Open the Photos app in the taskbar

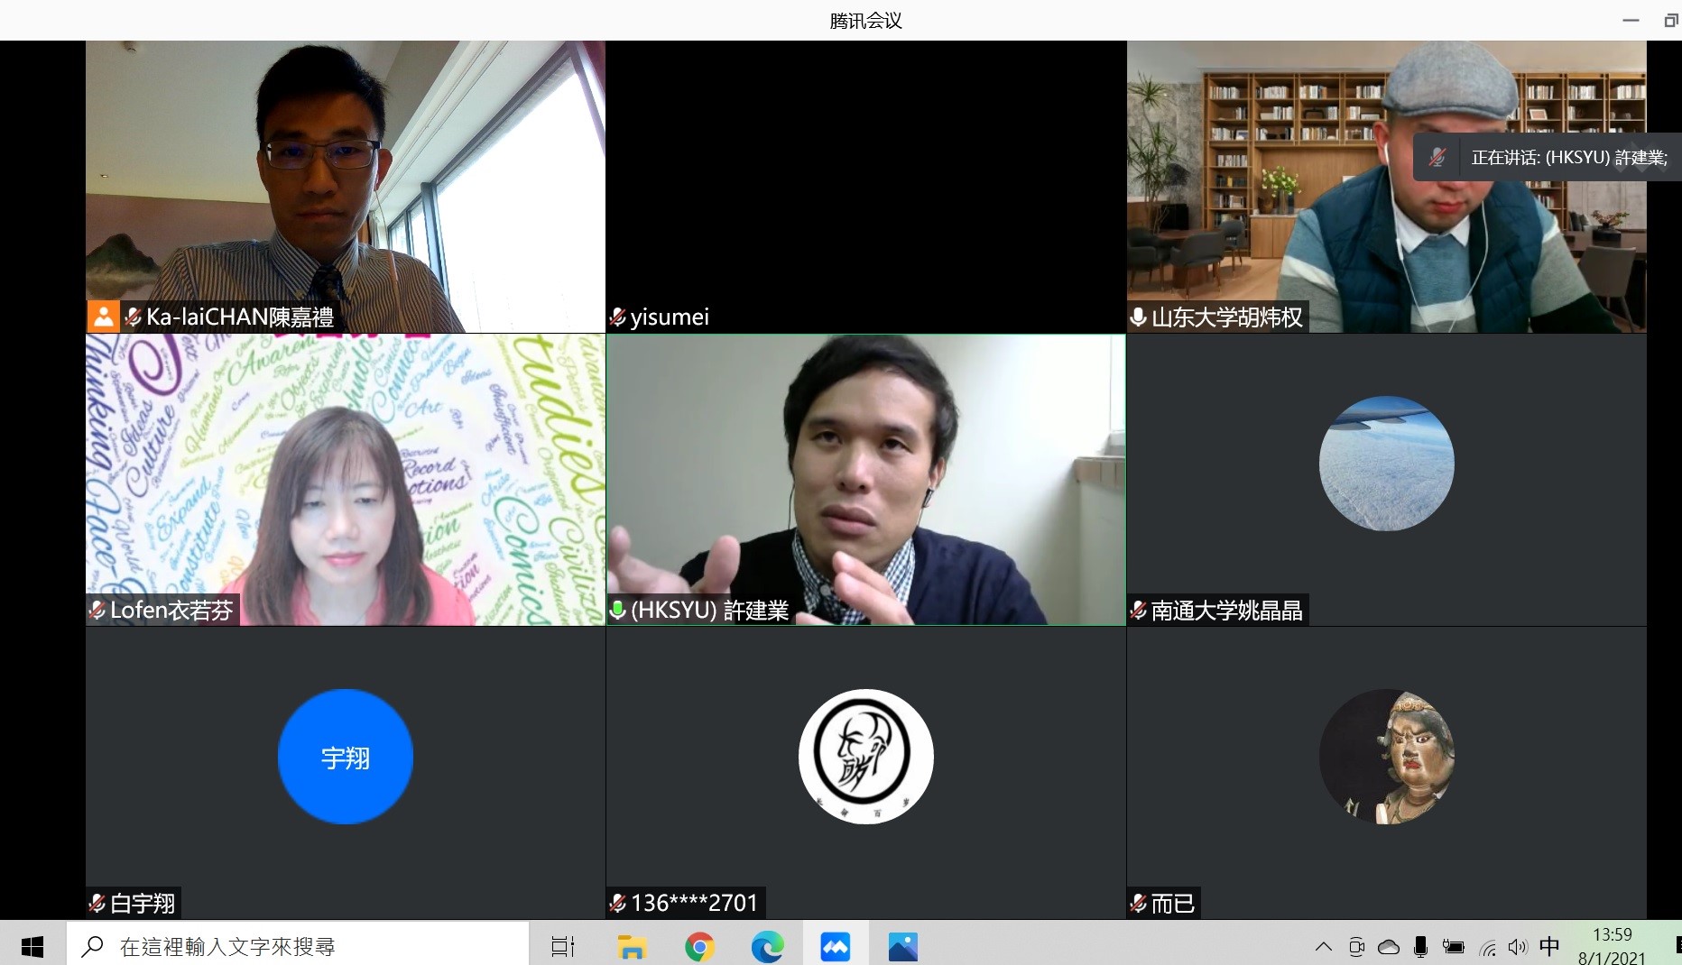pyautogui.click(x=902, y=946)
